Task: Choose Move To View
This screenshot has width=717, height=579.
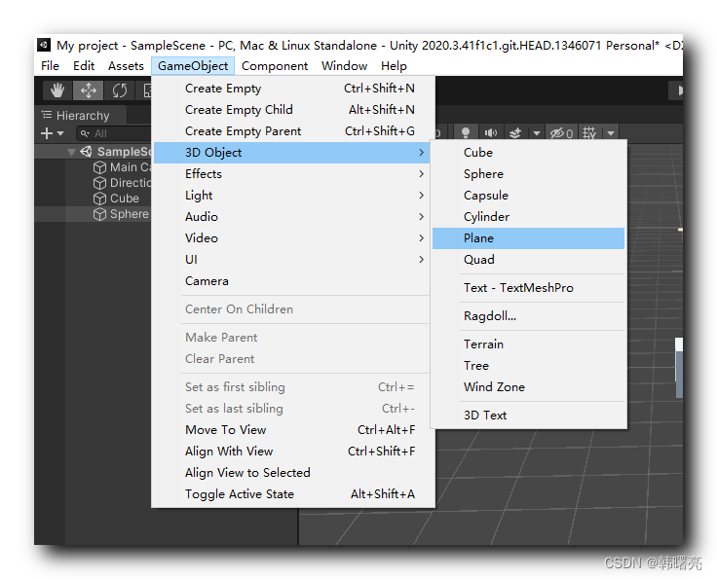Action: coord(292,430)
